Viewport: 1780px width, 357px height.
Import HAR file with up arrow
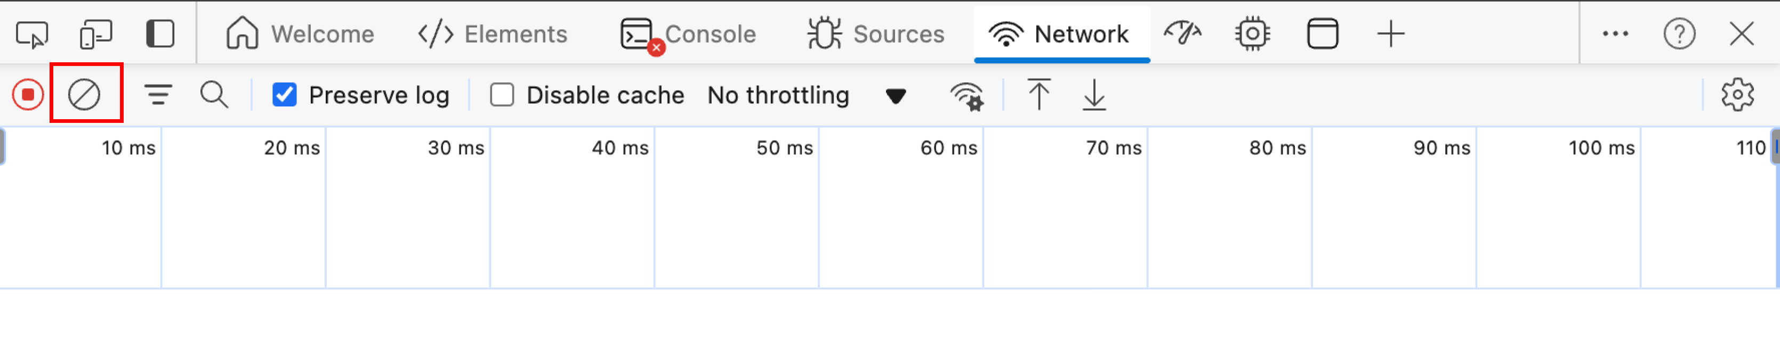(1038, 94)
